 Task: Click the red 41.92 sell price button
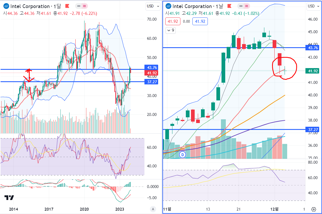click(173, 21)
